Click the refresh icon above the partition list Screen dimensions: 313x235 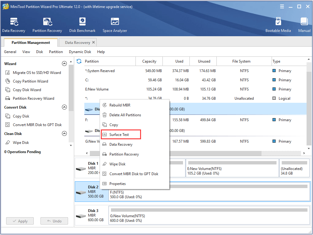coord(79,61)
